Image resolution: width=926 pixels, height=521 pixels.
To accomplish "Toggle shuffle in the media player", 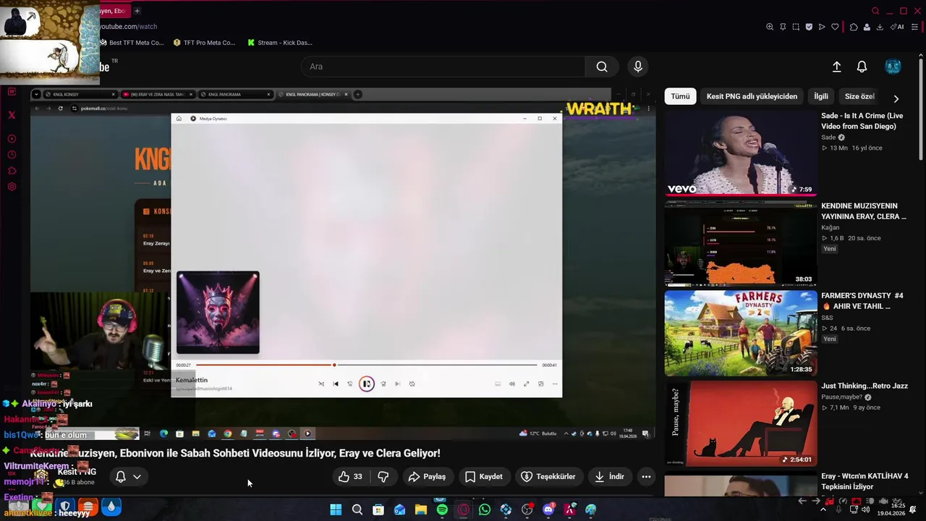I will [x=321, y=384].
